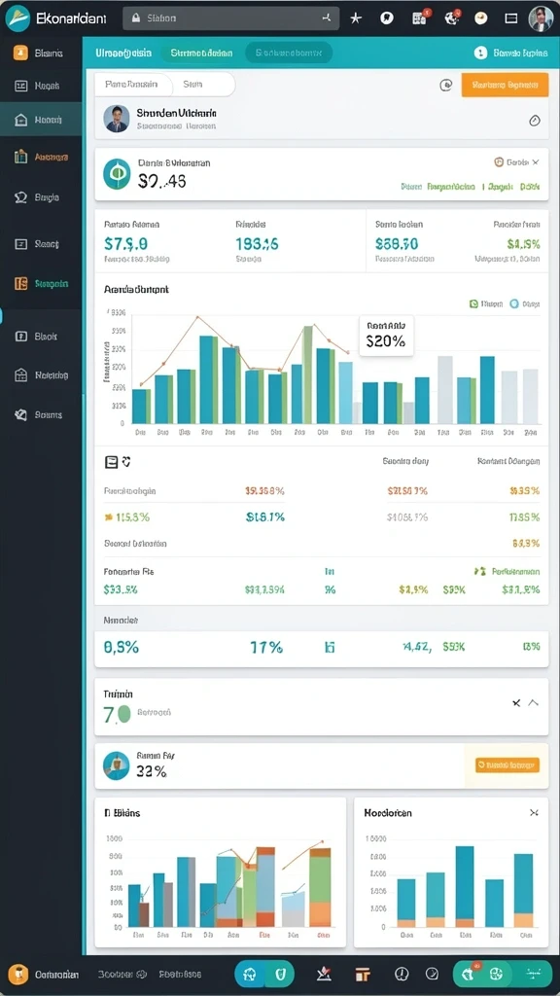
Task: Open the small dropdown at top right of the balance card
Action: coord(517,162)
